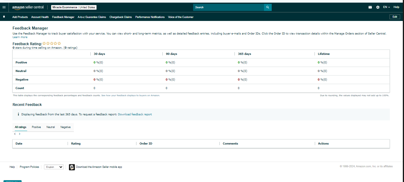Open Add Products menu item
The width and height of the screenshot is (404, 182).
[20, 17]
